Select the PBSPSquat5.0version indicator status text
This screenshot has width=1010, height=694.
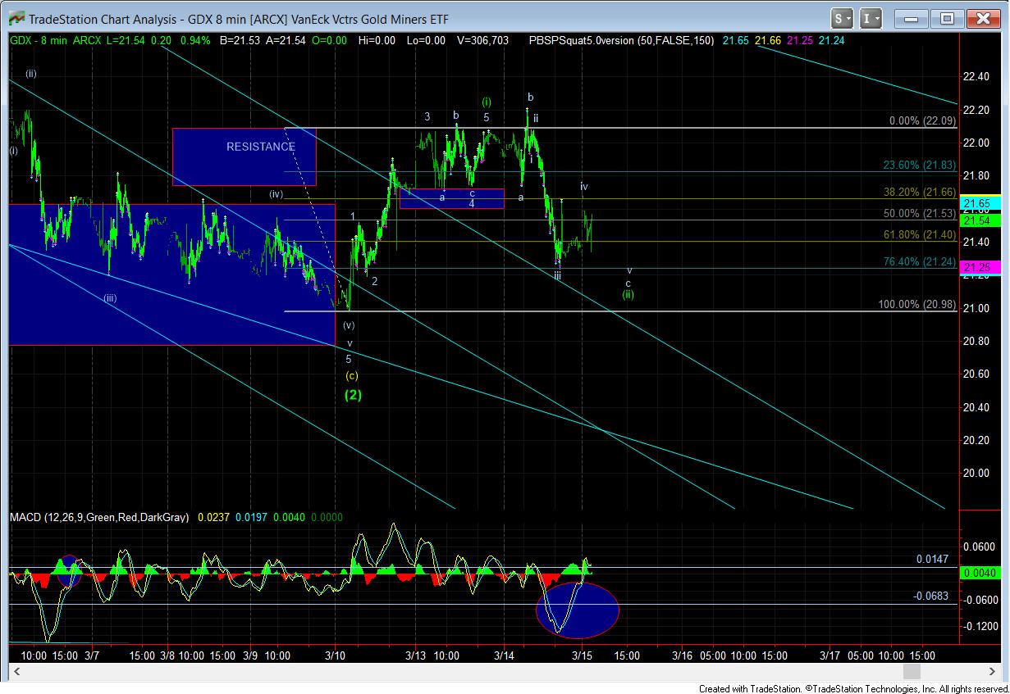coord(620,40)
